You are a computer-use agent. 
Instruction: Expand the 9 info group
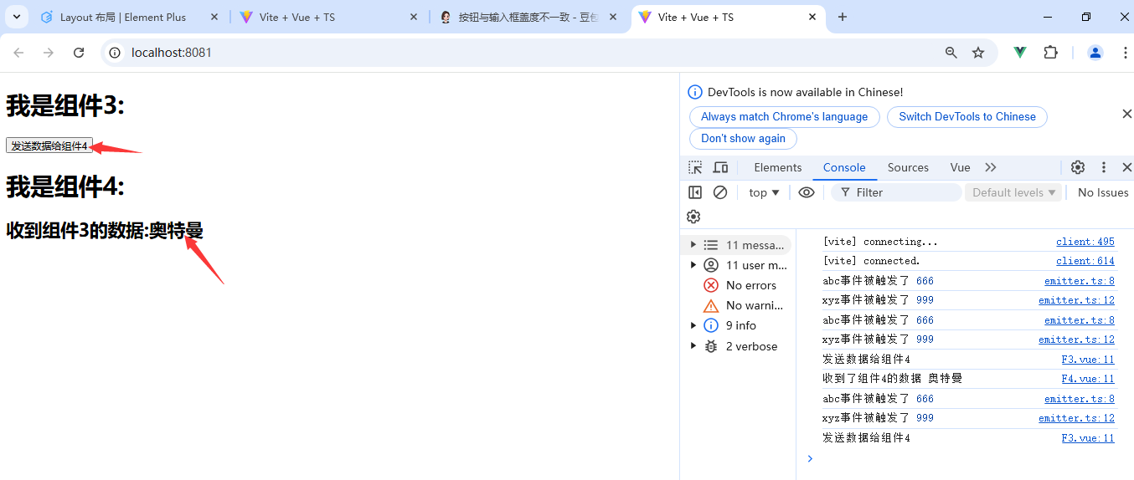pos(693,325)
